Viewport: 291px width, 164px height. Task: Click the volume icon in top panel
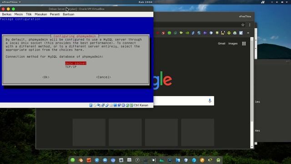277,2
